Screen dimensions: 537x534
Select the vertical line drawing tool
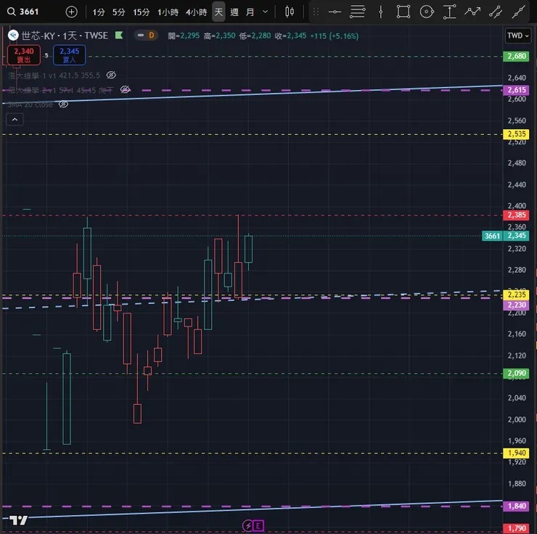point(380,12)
